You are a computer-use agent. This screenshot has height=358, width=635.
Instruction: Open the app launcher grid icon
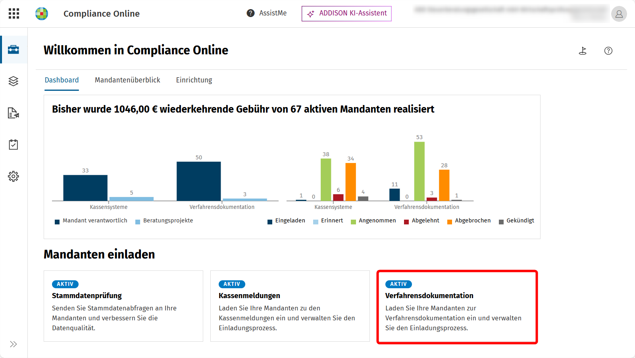tap(14, 13)
